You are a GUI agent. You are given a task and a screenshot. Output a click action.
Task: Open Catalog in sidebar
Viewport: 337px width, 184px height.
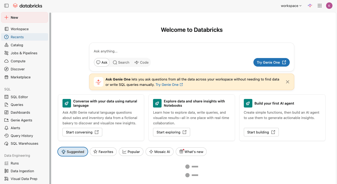[25, 45]
